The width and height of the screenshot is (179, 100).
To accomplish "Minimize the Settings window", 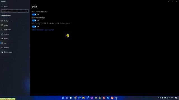I will [168, 1].
